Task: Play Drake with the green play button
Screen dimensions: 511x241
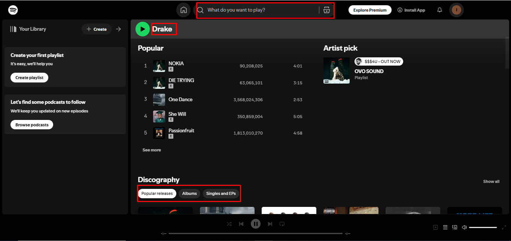Action: (x=143, y=28)
